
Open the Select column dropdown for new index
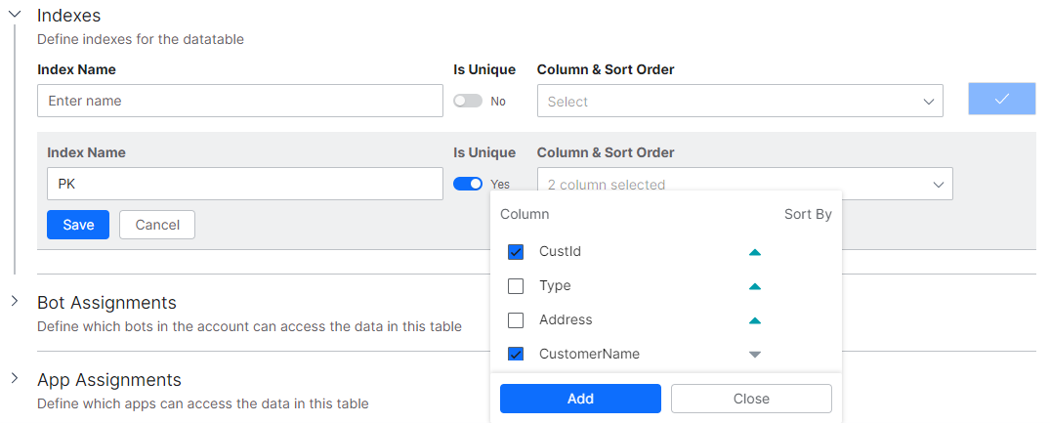[x=739, y=101]
